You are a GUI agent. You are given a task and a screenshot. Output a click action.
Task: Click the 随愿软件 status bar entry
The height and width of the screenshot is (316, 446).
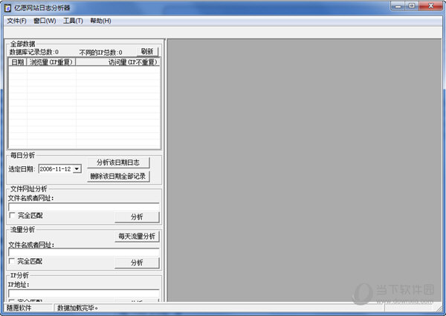point(19,308)
